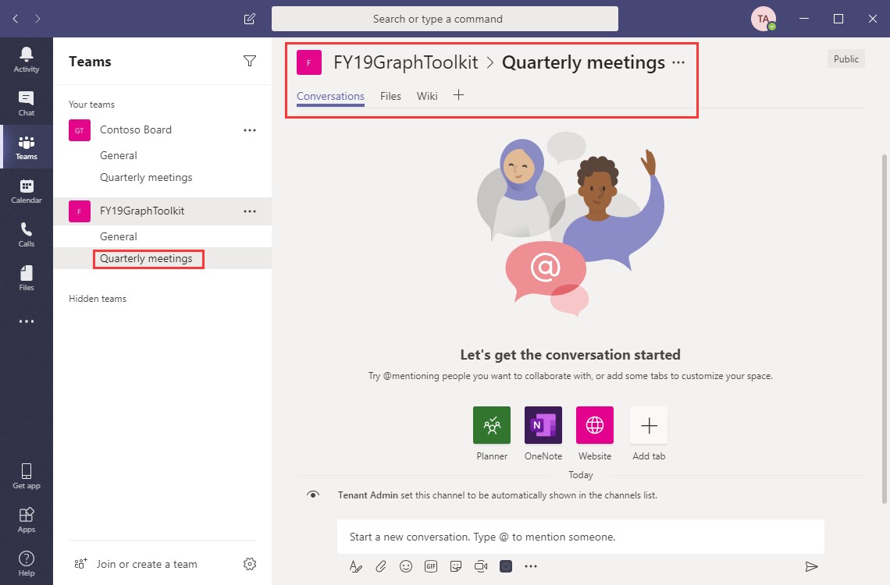Click the FY19GraphToolkit header team avatar
Viewport: 890px width, 585px height.
coord(309,62)
